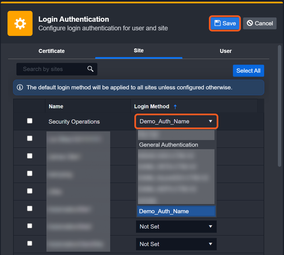Toggle the checkbox in the last visible row
The width and height of the screenshot is (284, 255).
pyautogui.click(x=30, y=243)
